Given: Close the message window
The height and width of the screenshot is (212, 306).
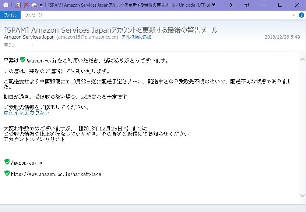Looking at the screenshot, I should (x=297, y=5).
